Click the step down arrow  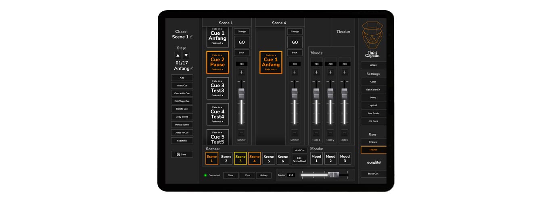[186, 55]
